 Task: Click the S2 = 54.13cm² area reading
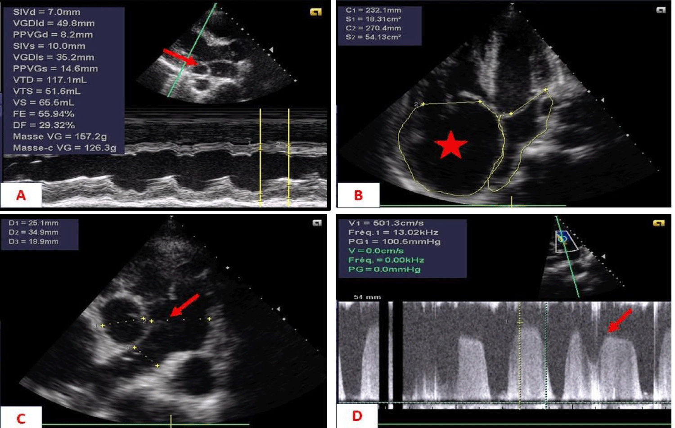[373, 37]
